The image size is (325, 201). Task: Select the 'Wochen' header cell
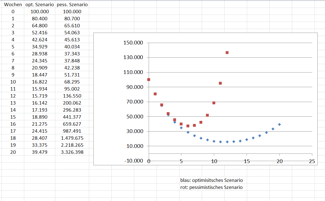[x=13, y=5]
